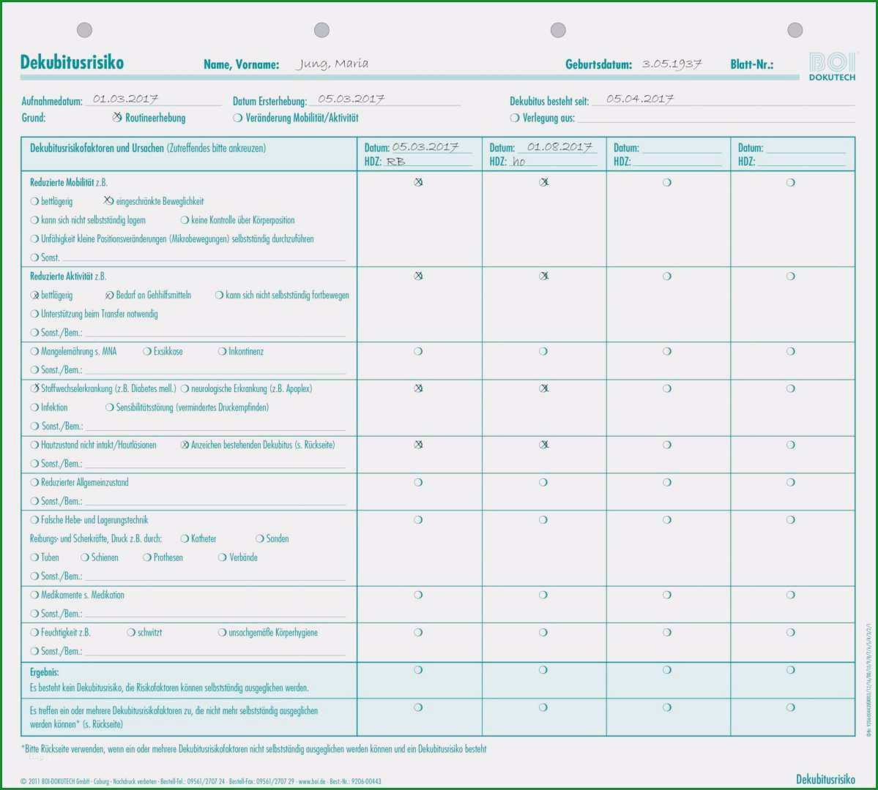Toggle Bedarf an Gehhilfsmitteln checkbox
The image size is (878, 790).
click(110, 296)
